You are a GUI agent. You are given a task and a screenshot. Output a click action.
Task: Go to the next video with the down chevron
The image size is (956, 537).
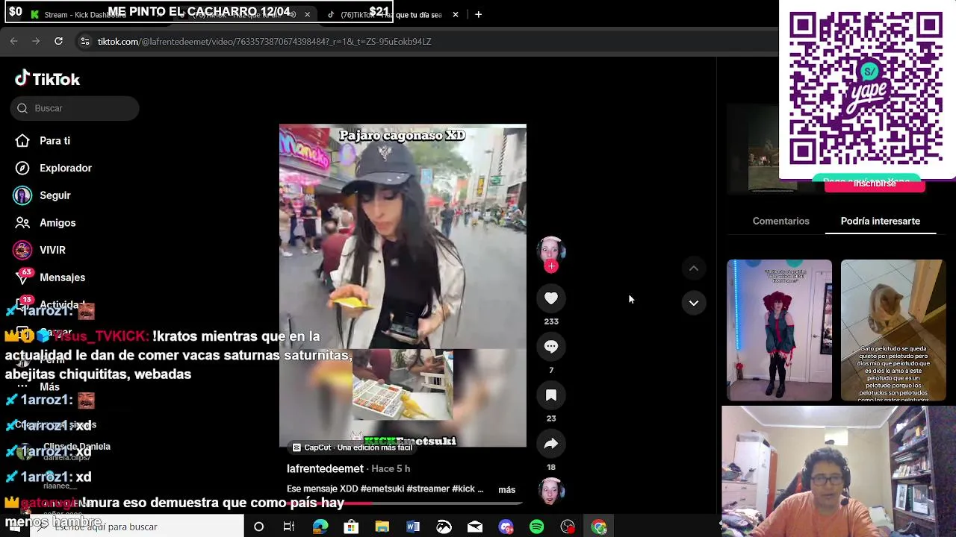coord(694,303)
